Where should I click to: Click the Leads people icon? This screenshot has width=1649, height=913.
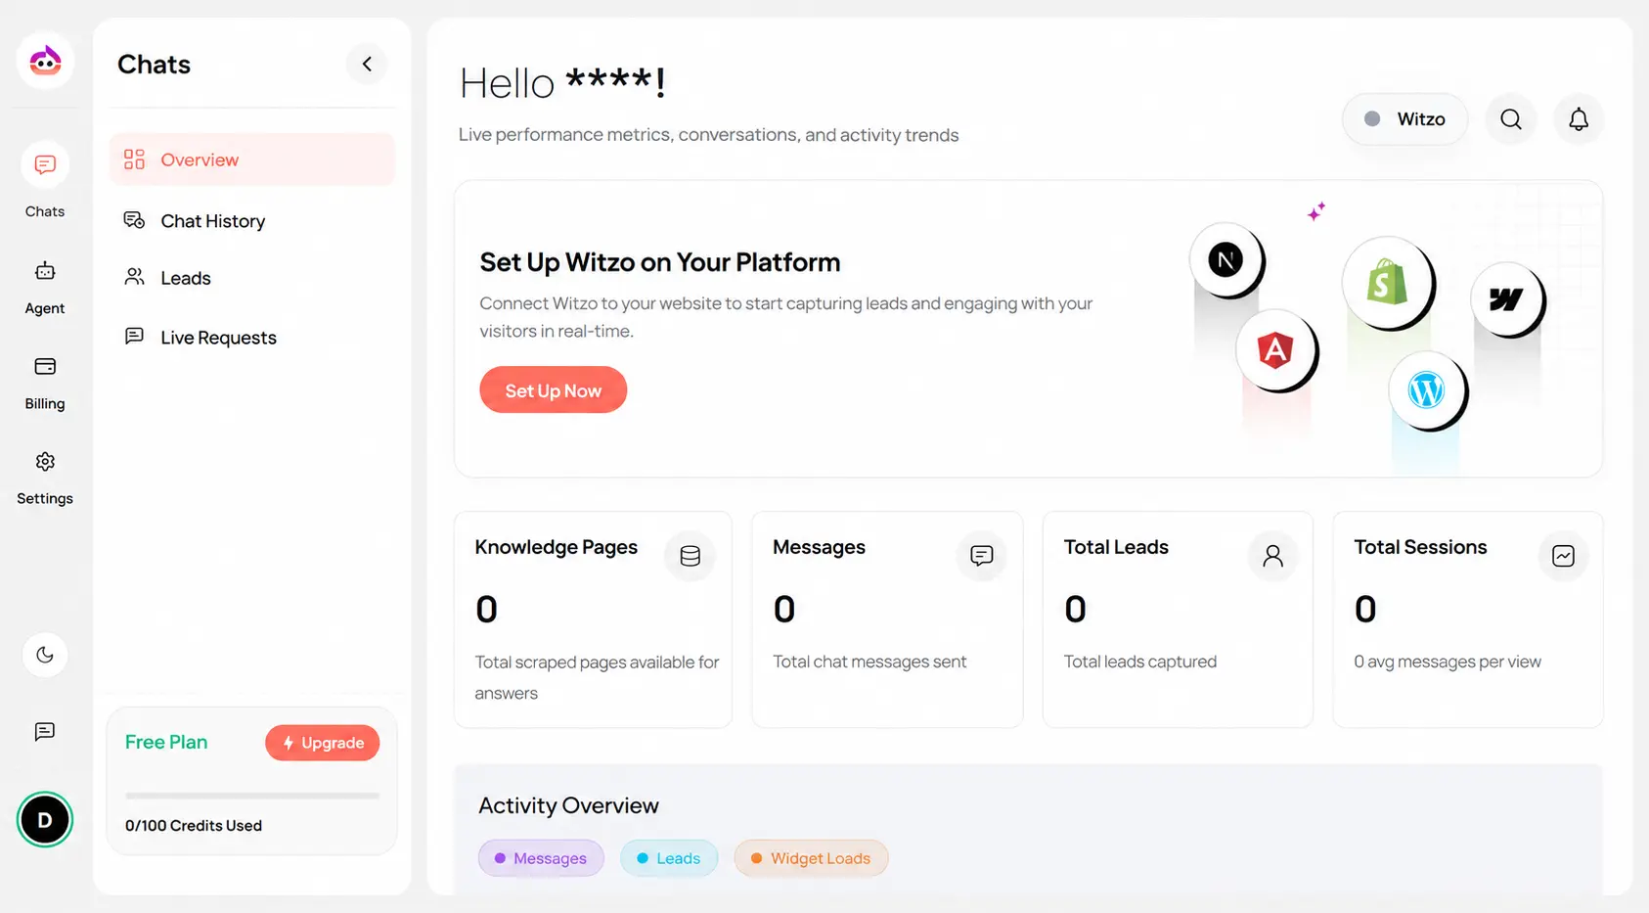(x=134, y=277)
